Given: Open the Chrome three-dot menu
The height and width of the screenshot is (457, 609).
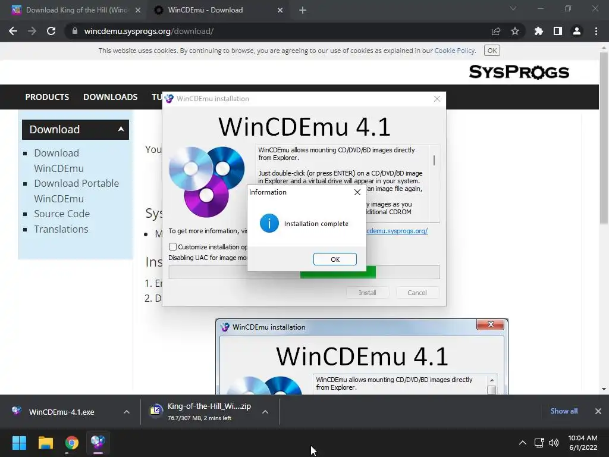Looking at the screenshot, I should [596, 31].
